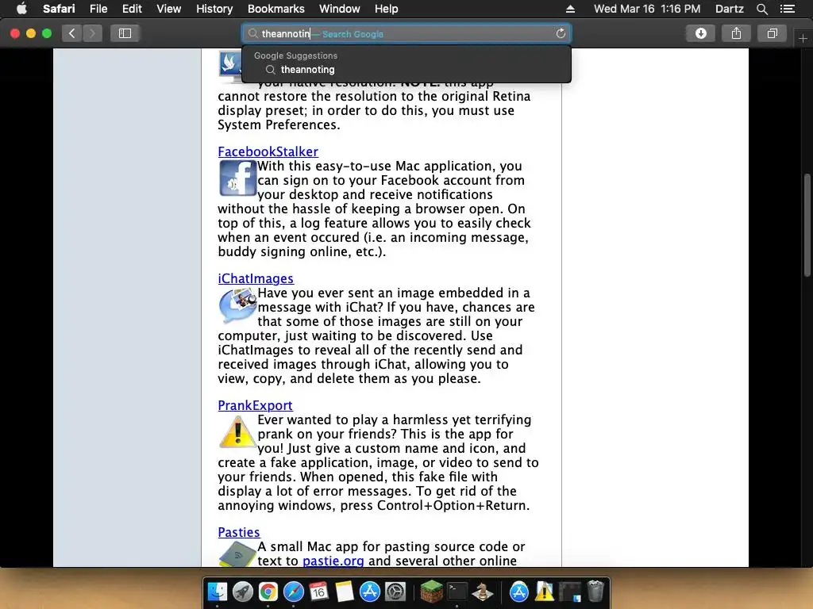Choose the 'theannoting' Google suggestion
Viewport: 813px width, 609px height.
pyautogui.click(x=406, y=70)
